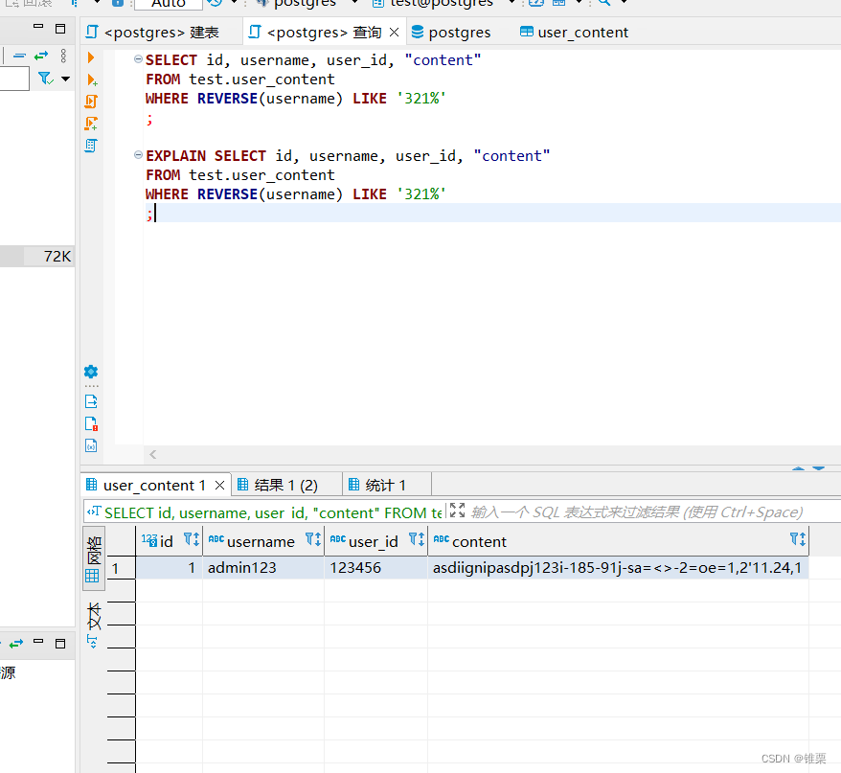Click the down arrow to minimize results panel

tap(818, 467)
